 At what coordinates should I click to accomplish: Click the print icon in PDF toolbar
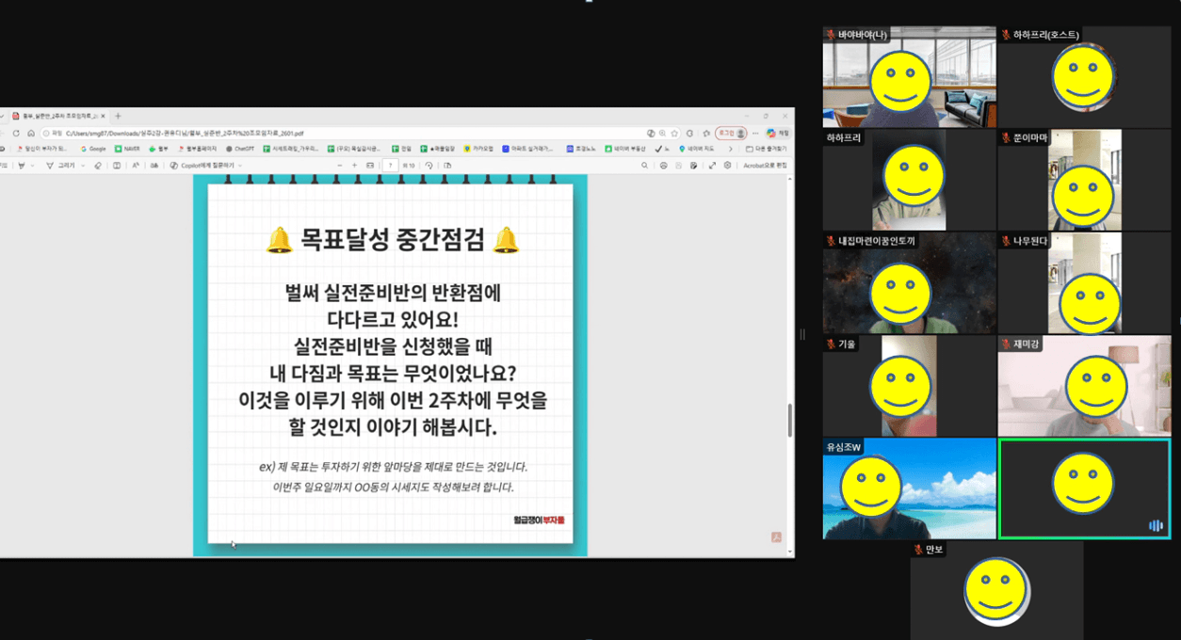(x=663, y=166)
